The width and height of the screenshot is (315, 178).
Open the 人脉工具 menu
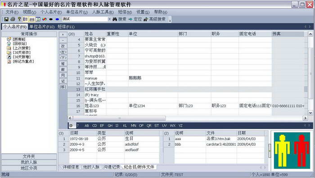click(x=103, y=12)
